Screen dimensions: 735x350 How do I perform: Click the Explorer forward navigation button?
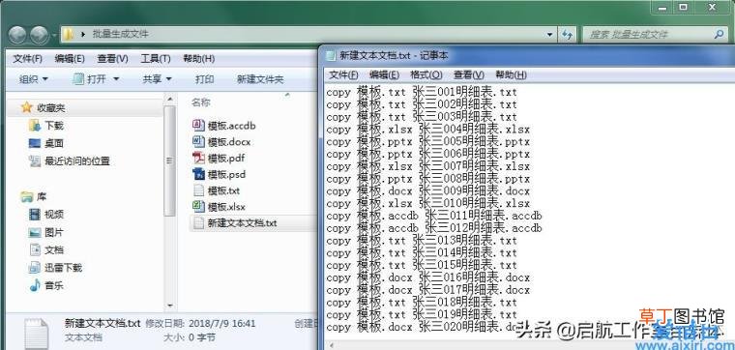[x=40, y=34]
